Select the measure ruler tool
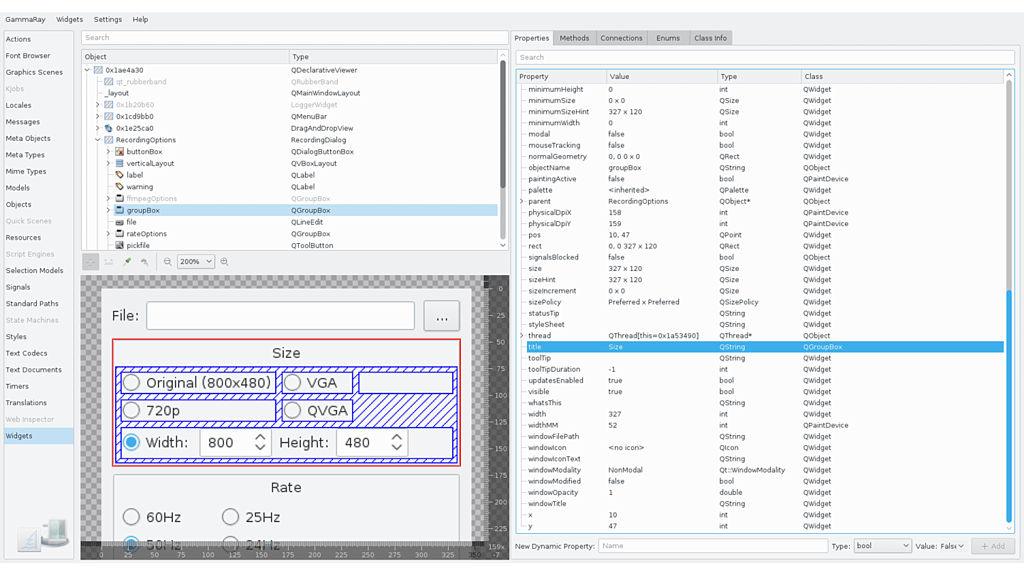 [108, 261]
